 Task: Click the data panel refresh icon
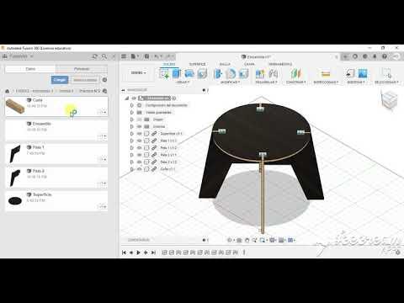coord(94,56)
